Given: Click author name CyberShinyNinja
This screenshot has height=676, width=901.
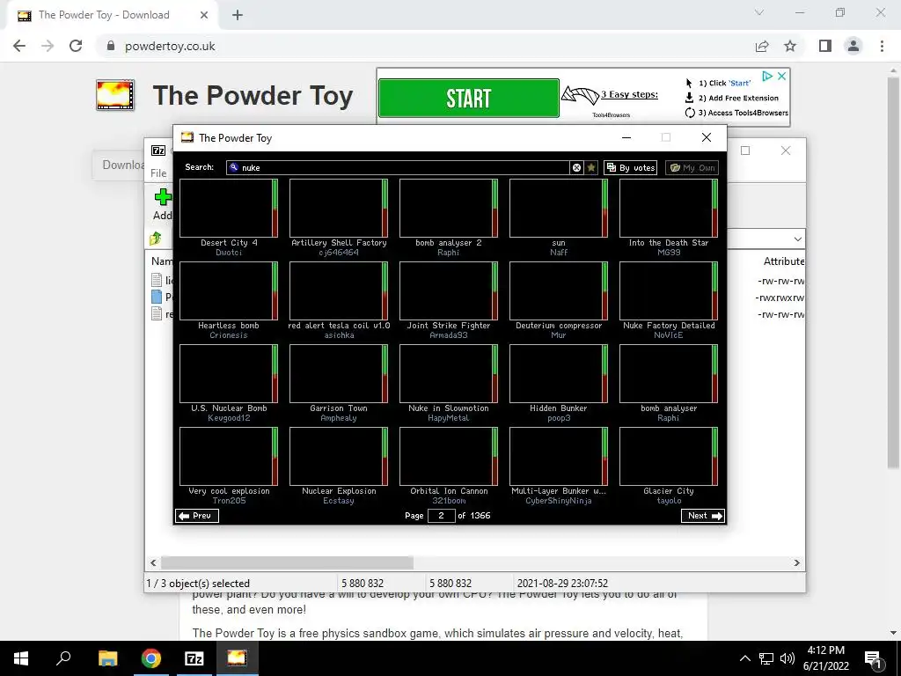Looking at the screenshot, I should click(x=559, y=501).
